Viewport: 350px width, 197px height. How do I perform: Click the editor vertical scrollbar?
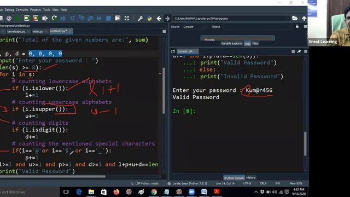(x=164, y=90)
